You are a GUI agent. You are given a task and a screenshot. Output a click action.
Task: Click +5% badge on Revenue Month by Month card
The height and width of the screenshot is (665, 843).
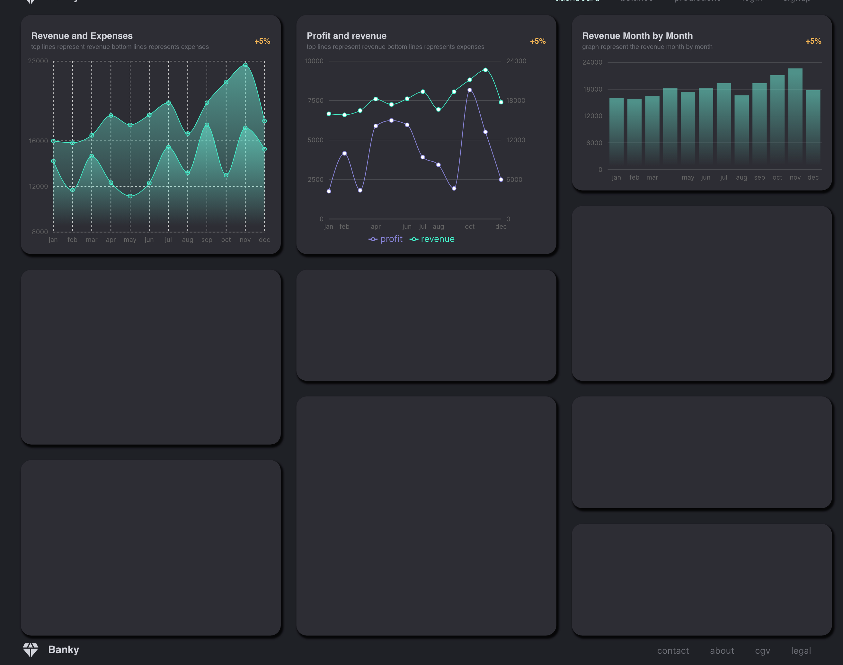pyautogui.click(x=813, y=41)
